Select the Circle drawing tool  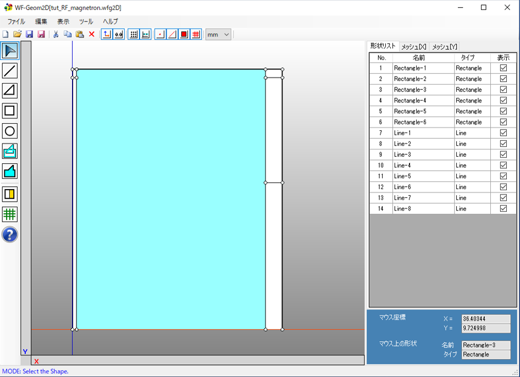[10, 131]
